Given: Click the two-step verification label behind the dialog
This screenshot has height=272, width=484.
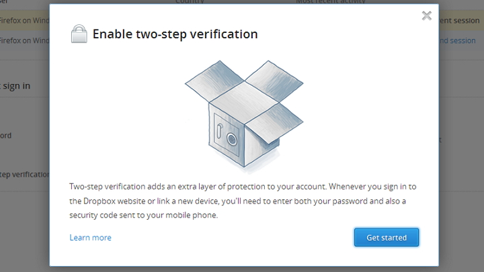Looking at the screenshot, I should tap(25, 175).
